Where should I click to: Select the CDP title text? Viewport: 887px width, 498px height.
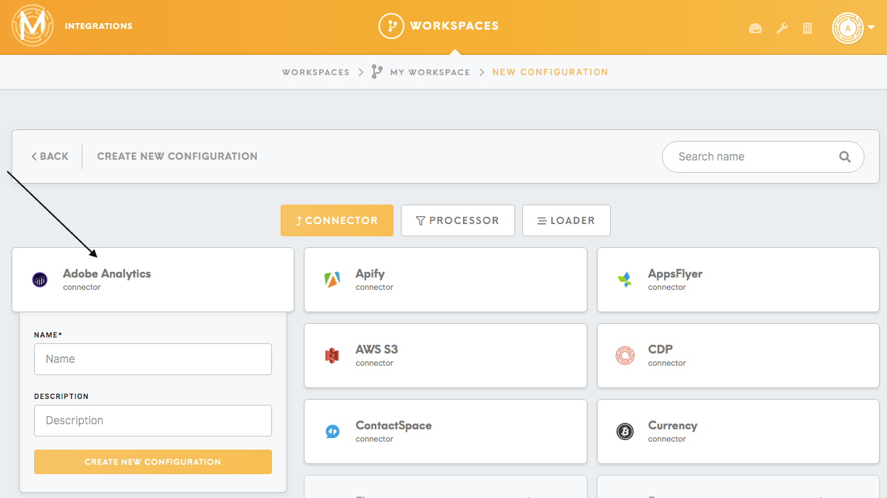pos(661,349)
